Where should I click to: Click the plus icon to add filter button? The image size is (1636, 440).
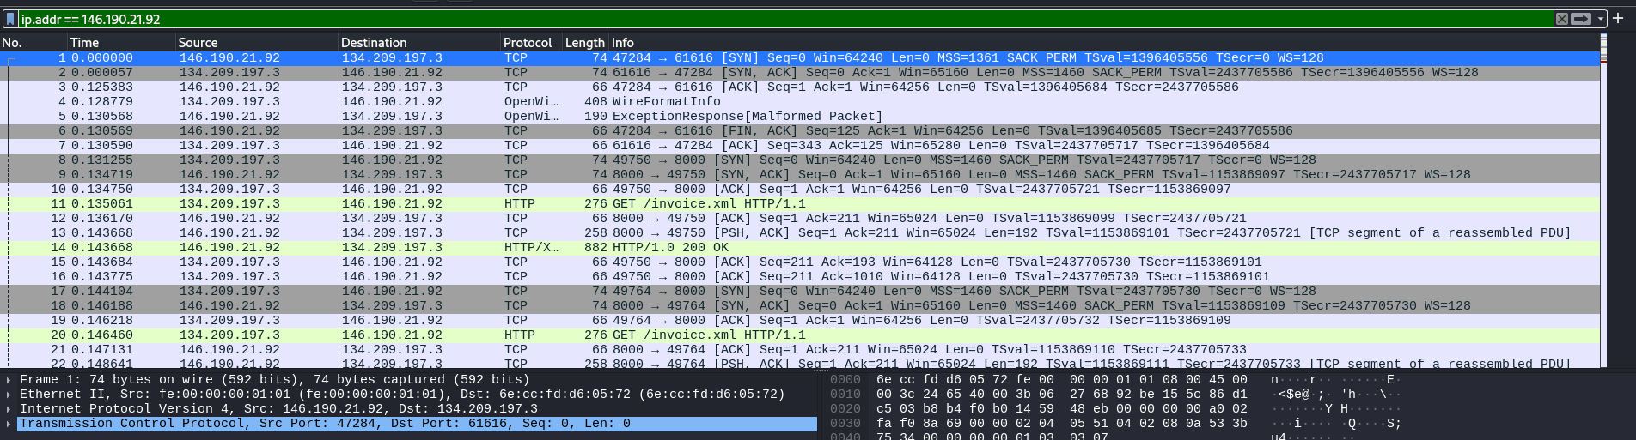pyautogui.click(x=1619, y=18)
